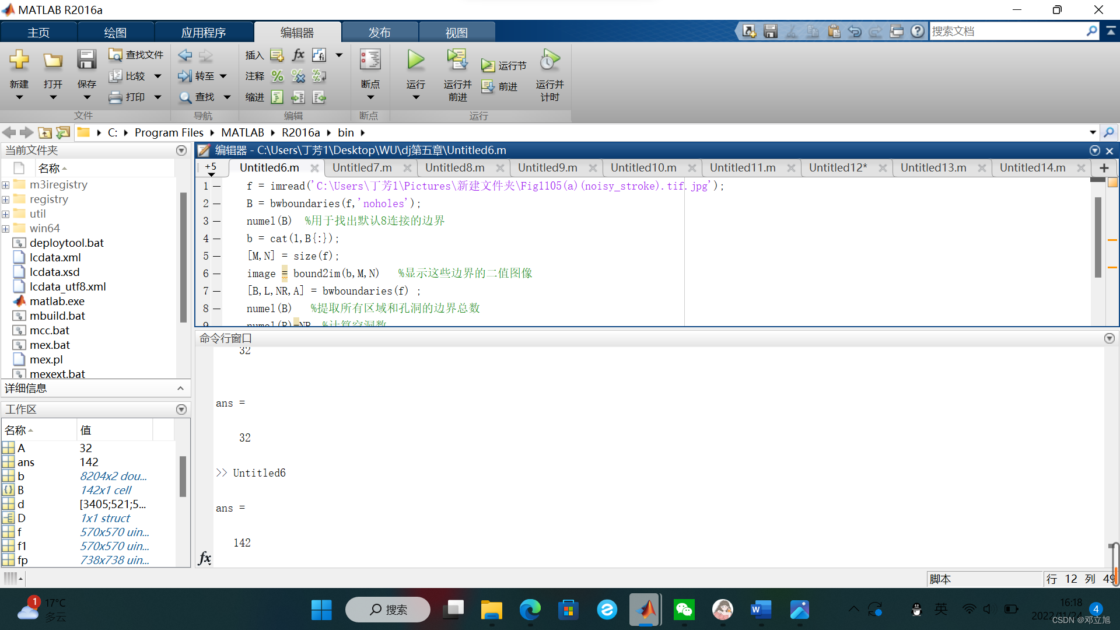Screen dimensions: 1120x630
Task: Click the Compare (比较) button
Action: pos(127,76)
